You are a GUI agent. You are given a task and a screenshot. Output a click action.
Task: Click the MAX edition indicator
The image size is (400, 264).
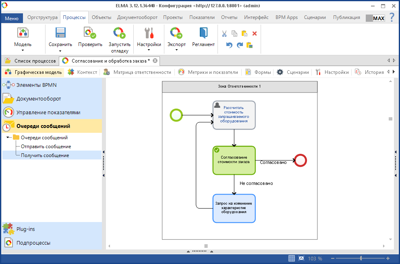(x=375, y=18)
